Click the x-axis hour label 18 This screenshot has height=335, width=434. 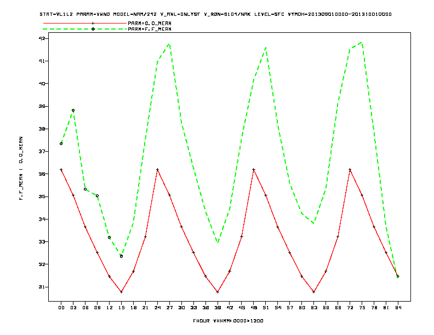click(x=133, y=308)
